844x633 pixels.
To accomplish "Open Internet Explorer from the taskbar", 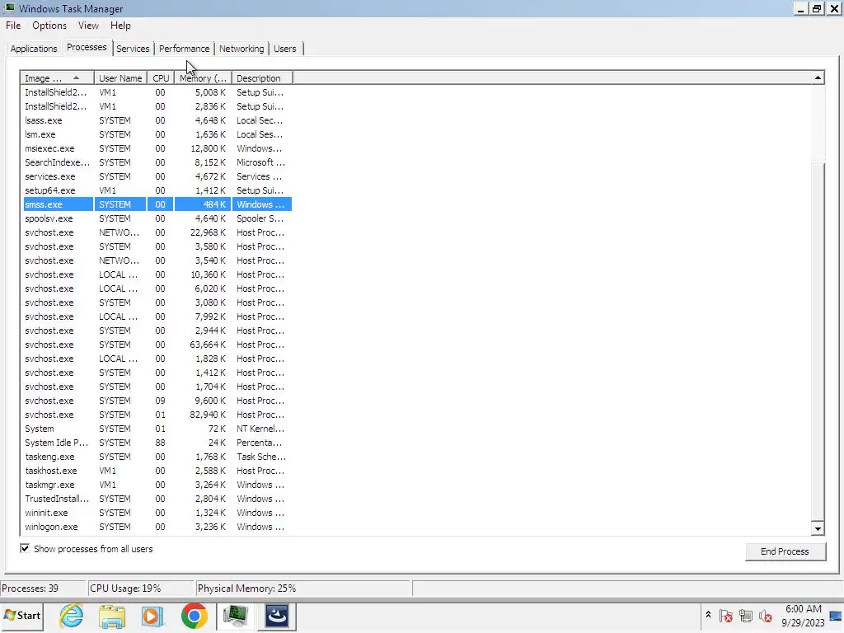I will [72, 616].
